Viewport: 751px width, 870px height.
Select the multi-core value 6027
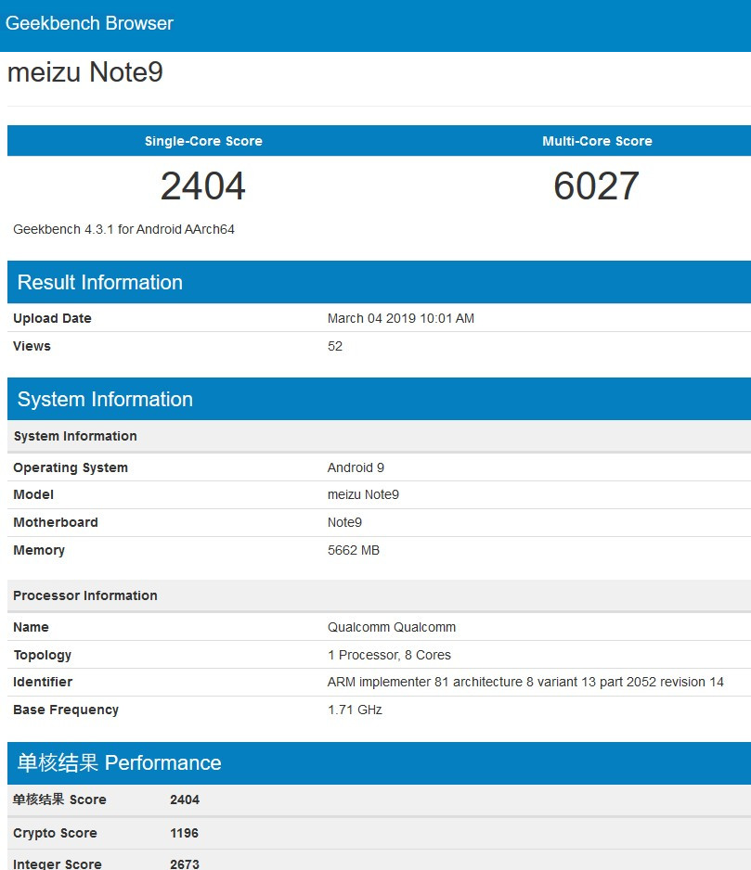[x=596, y=186]
